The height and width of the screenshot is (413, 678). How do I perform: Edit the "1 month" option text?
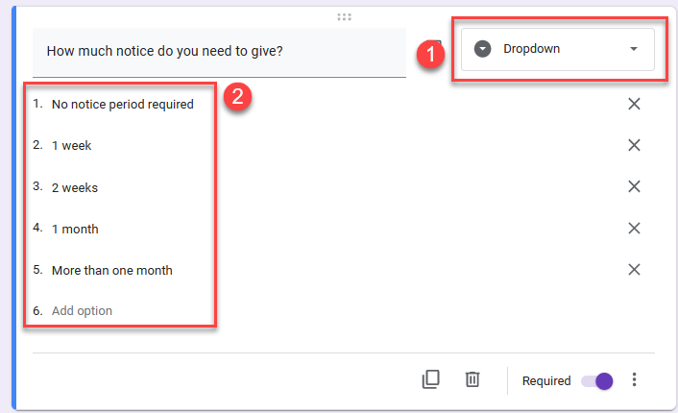(75, 229)
